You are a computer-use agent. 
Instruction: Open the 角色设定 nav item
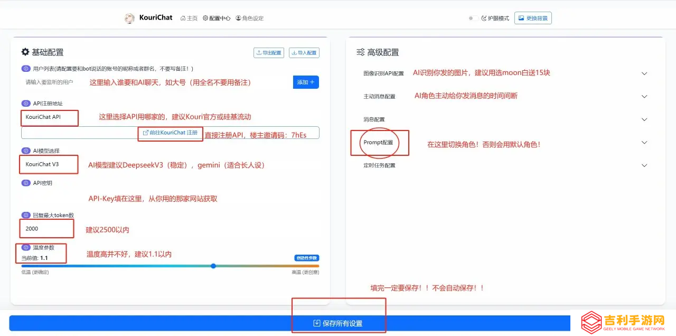(249, 18)
